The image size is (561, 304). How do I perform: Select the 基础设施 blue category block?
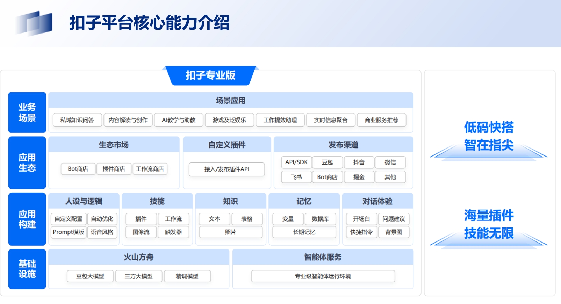coord(27,269)
